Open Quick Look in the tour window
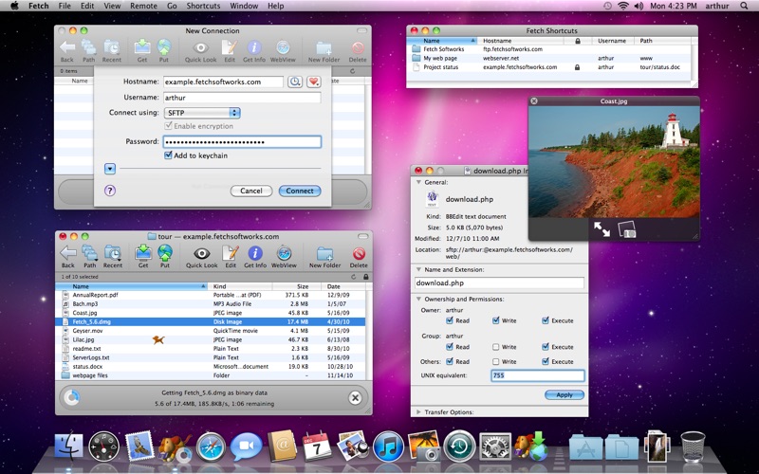The height and width of the screenshot is (474, 759). pyautogui.click(x=201, y=256)
